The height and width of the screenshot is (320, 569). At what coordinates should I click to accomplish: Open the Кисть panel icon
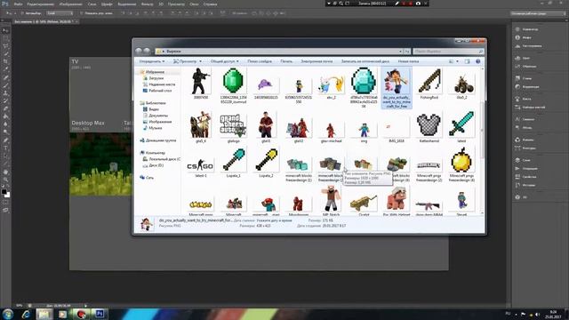click(517, 99)
